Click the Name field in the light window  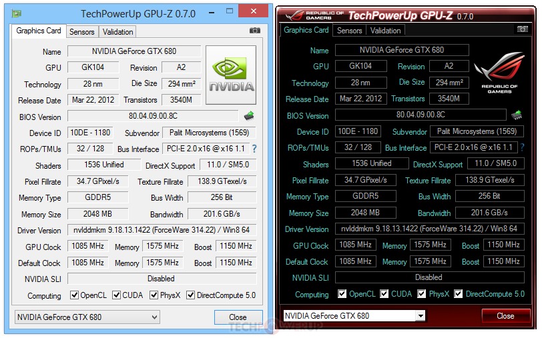[134, 51]
